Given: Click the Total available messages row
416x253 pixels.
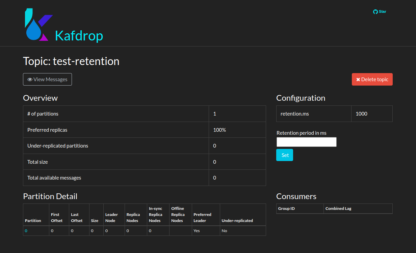Looking at the screenshot, I should (54, 178).
